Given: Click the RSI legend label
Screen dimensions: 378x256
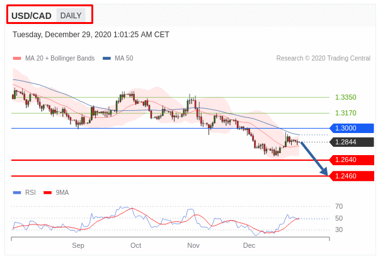Looking at the screenshot, I should [x=30, y=192].
